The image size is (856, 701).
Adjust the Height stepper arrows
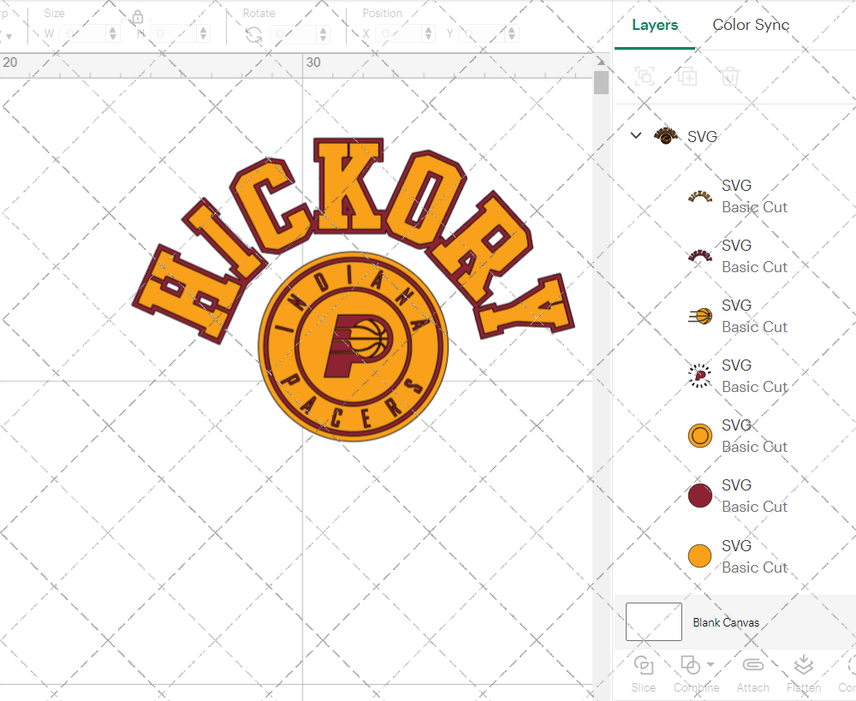[x=204, y=34]
